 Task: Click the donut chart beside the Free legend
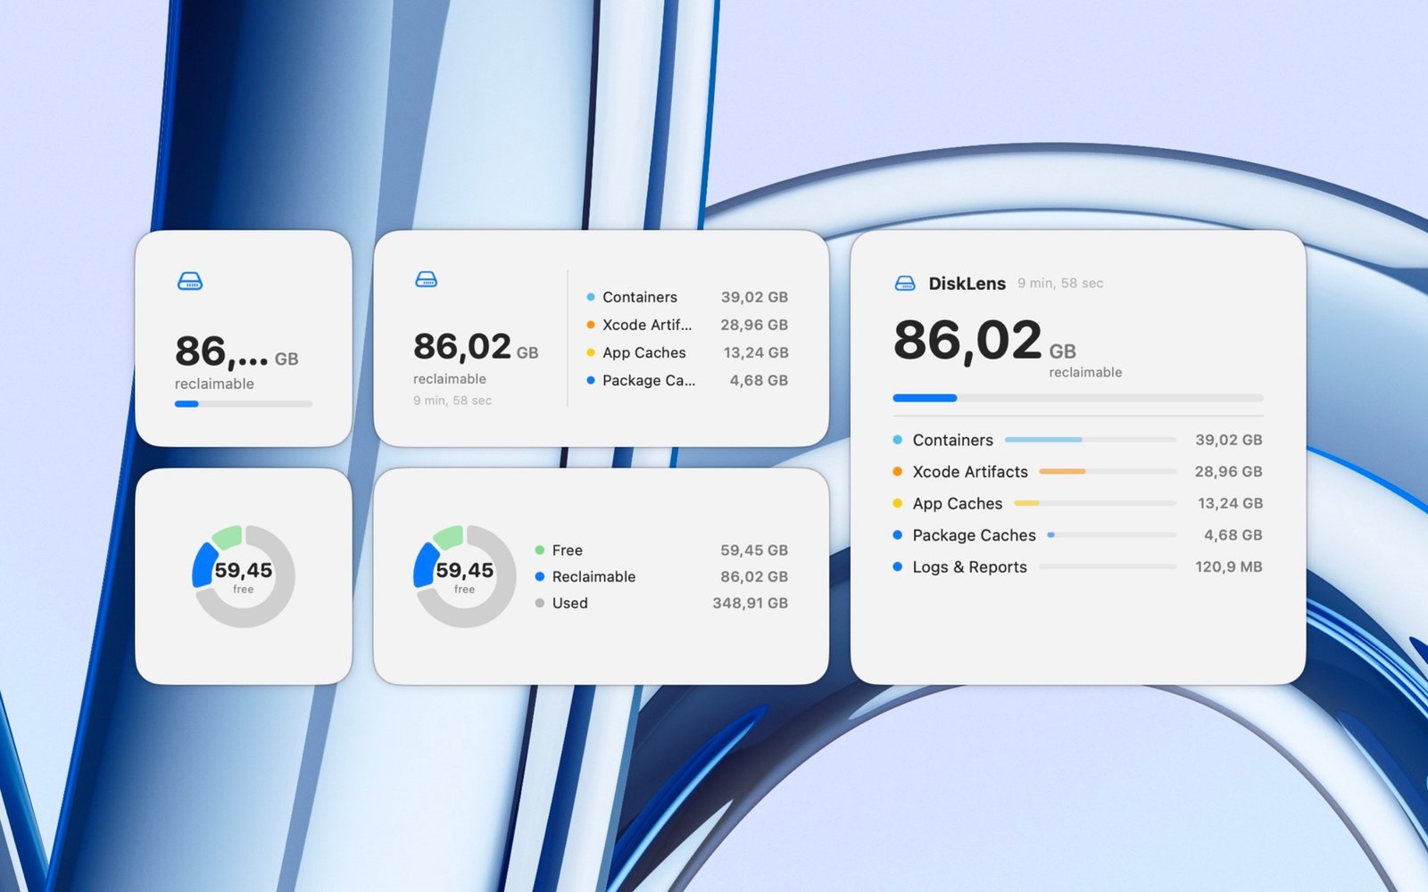(x=464, y=576)
